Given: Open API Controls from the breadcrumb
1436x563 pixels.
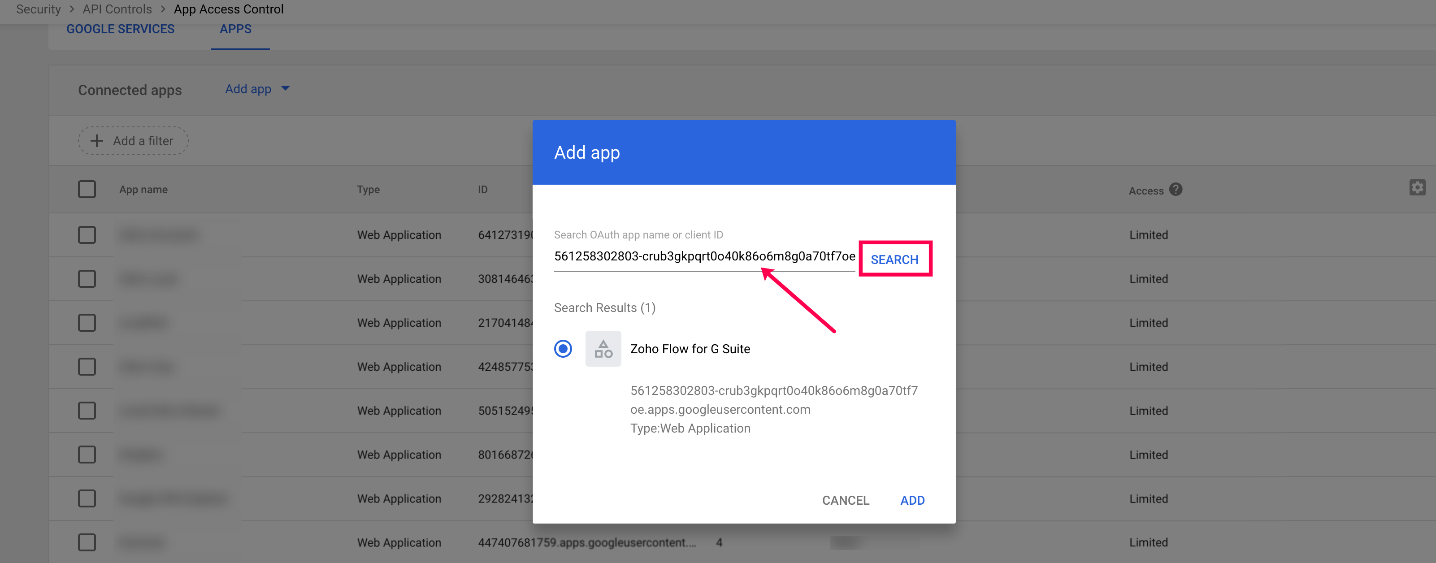Looking at the screenshot, I should (x=117, y=9).
